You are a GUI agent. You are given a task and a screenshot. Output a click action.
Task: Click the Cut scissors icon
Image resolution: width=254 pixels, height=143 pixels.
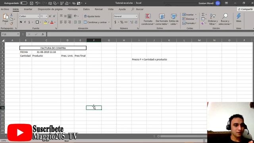[12, 15]
